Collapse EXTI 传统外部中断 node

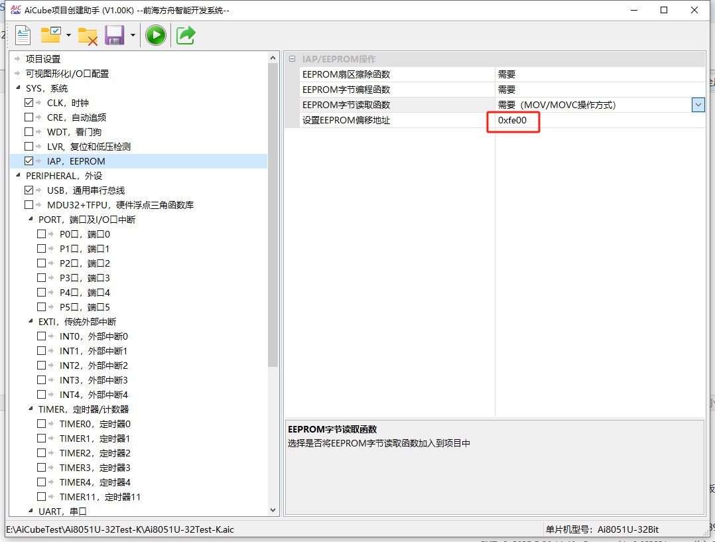point(31,321)
